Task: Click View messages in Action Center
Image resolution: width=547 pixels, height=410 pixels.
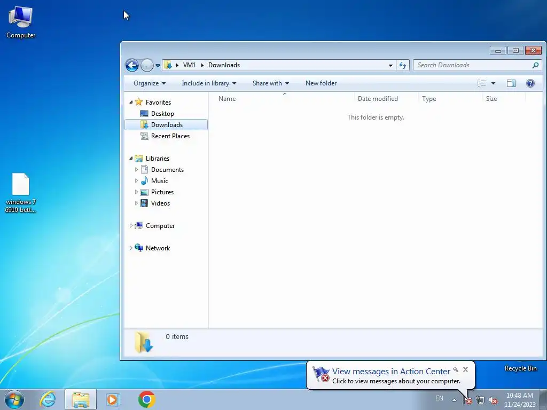Action: click(391, 372)
